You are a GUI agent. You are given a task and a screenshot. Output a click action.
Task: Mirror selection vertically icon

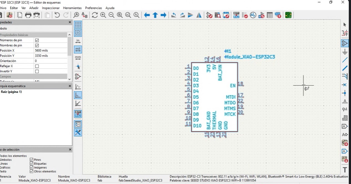190,15
